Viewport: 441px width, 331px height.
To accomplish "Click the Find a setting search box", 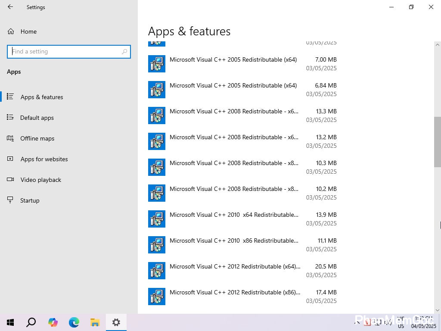I will point(65,51).
